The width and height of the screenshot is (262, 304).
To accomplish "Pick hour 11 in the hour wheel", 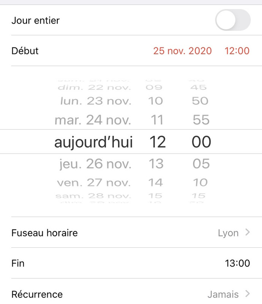I will pyautogui.click(x=157, y=120).
